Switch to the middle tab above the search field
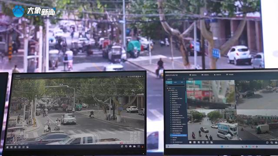The height and width of the screenshot is (156, 278). point(175,82)
